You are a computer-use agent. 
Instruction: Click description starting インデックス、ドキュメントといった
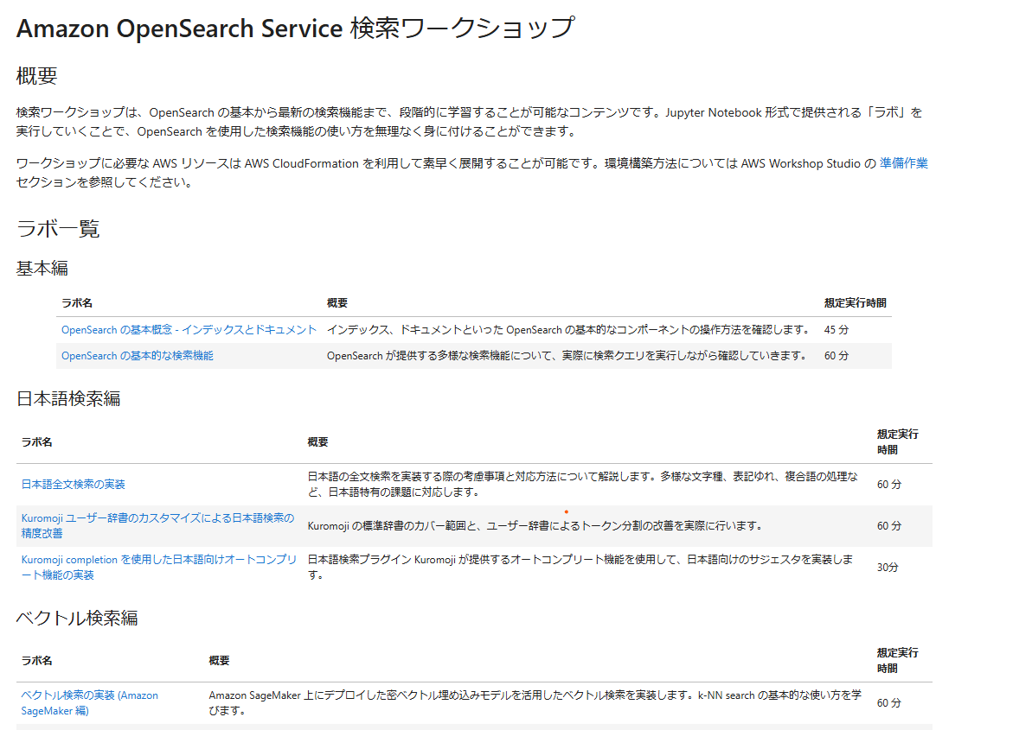pos(568,330)
